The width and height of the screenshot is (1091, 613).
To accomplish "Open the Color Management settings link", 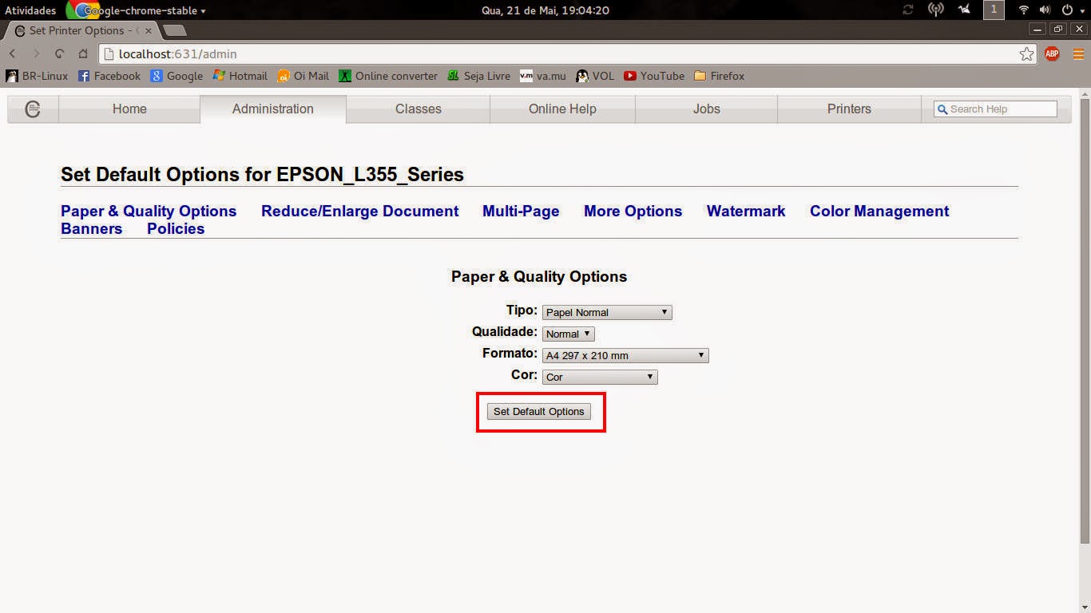I will (x=879, y=211).
